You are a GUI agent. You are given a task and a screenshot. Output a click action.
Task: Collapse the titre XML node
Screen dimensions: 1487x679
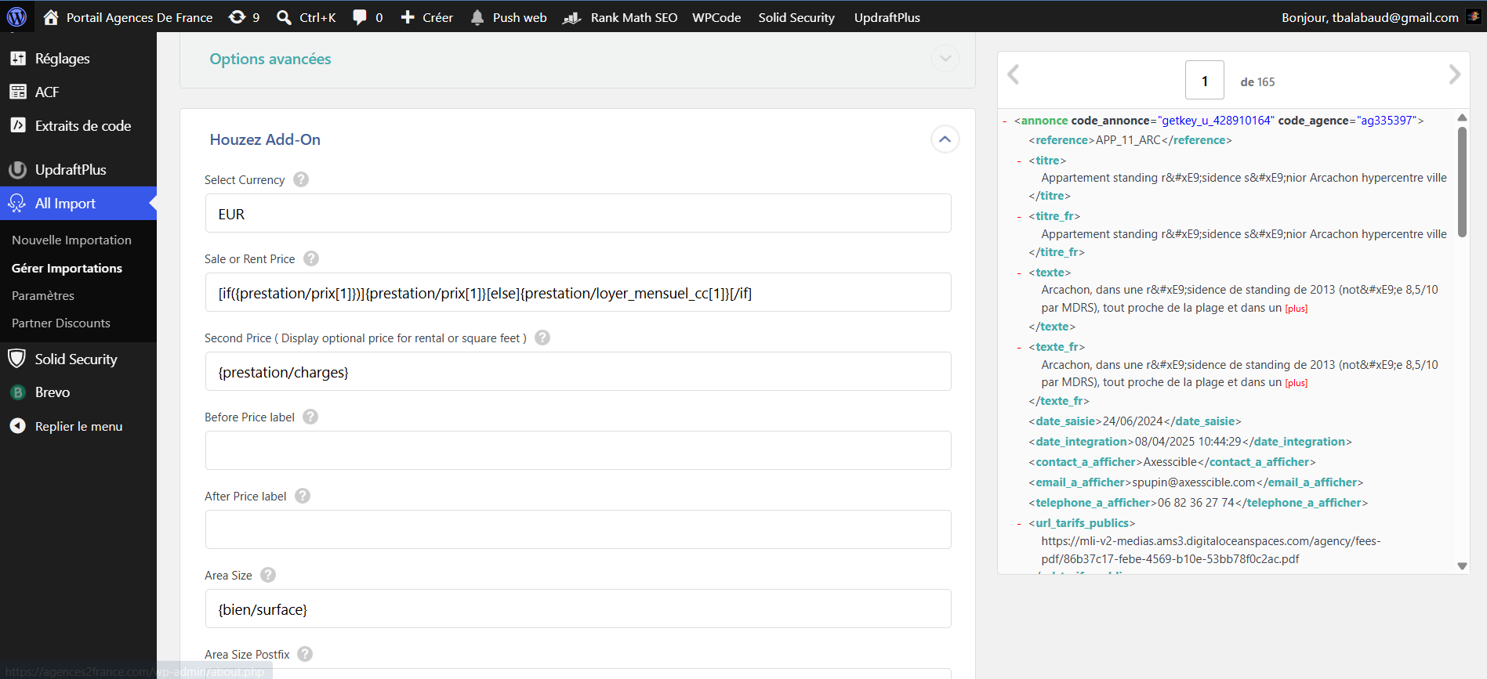[1019, 161]
